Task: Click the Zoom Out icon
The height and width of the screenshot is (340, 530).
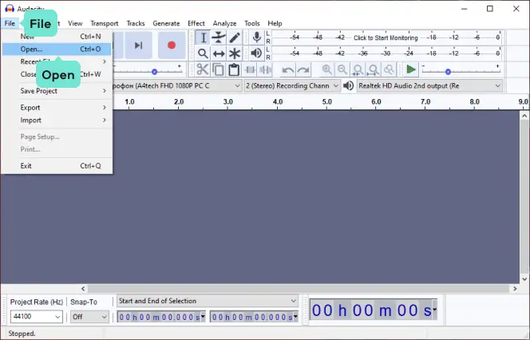Action: (x=342, y=69)
